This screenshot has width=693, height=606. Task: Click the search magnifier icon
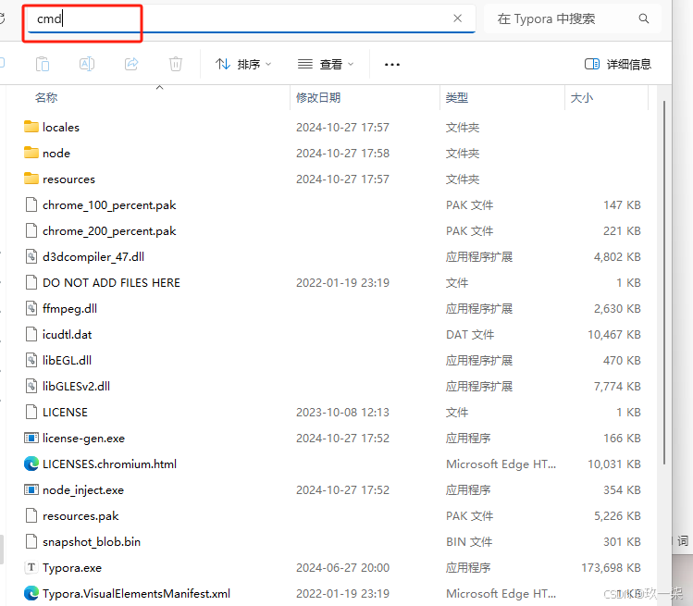point(644,19)
